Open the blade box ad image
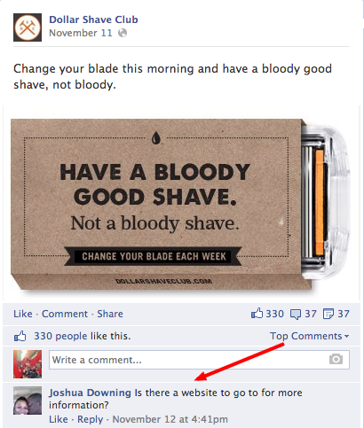This screenshot has height=428, width=364. (181, 204)
